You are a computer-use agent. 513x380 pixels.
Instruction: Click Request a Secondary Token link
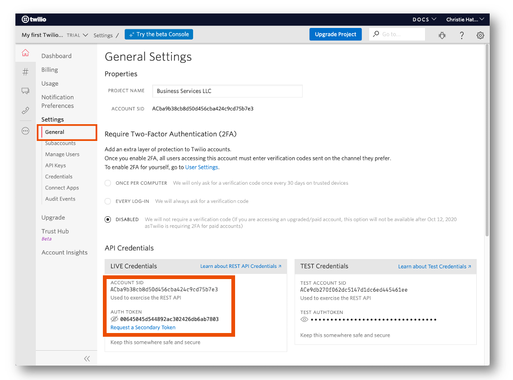[142, 327]
